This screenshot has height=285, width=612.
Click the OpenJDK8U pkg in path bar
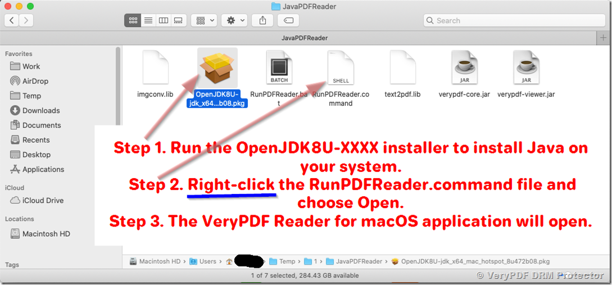click(470, 261)
